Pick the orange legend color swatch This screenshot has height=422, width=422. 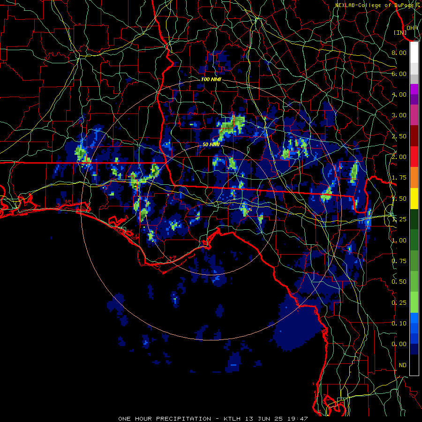(x=414, y=178)
